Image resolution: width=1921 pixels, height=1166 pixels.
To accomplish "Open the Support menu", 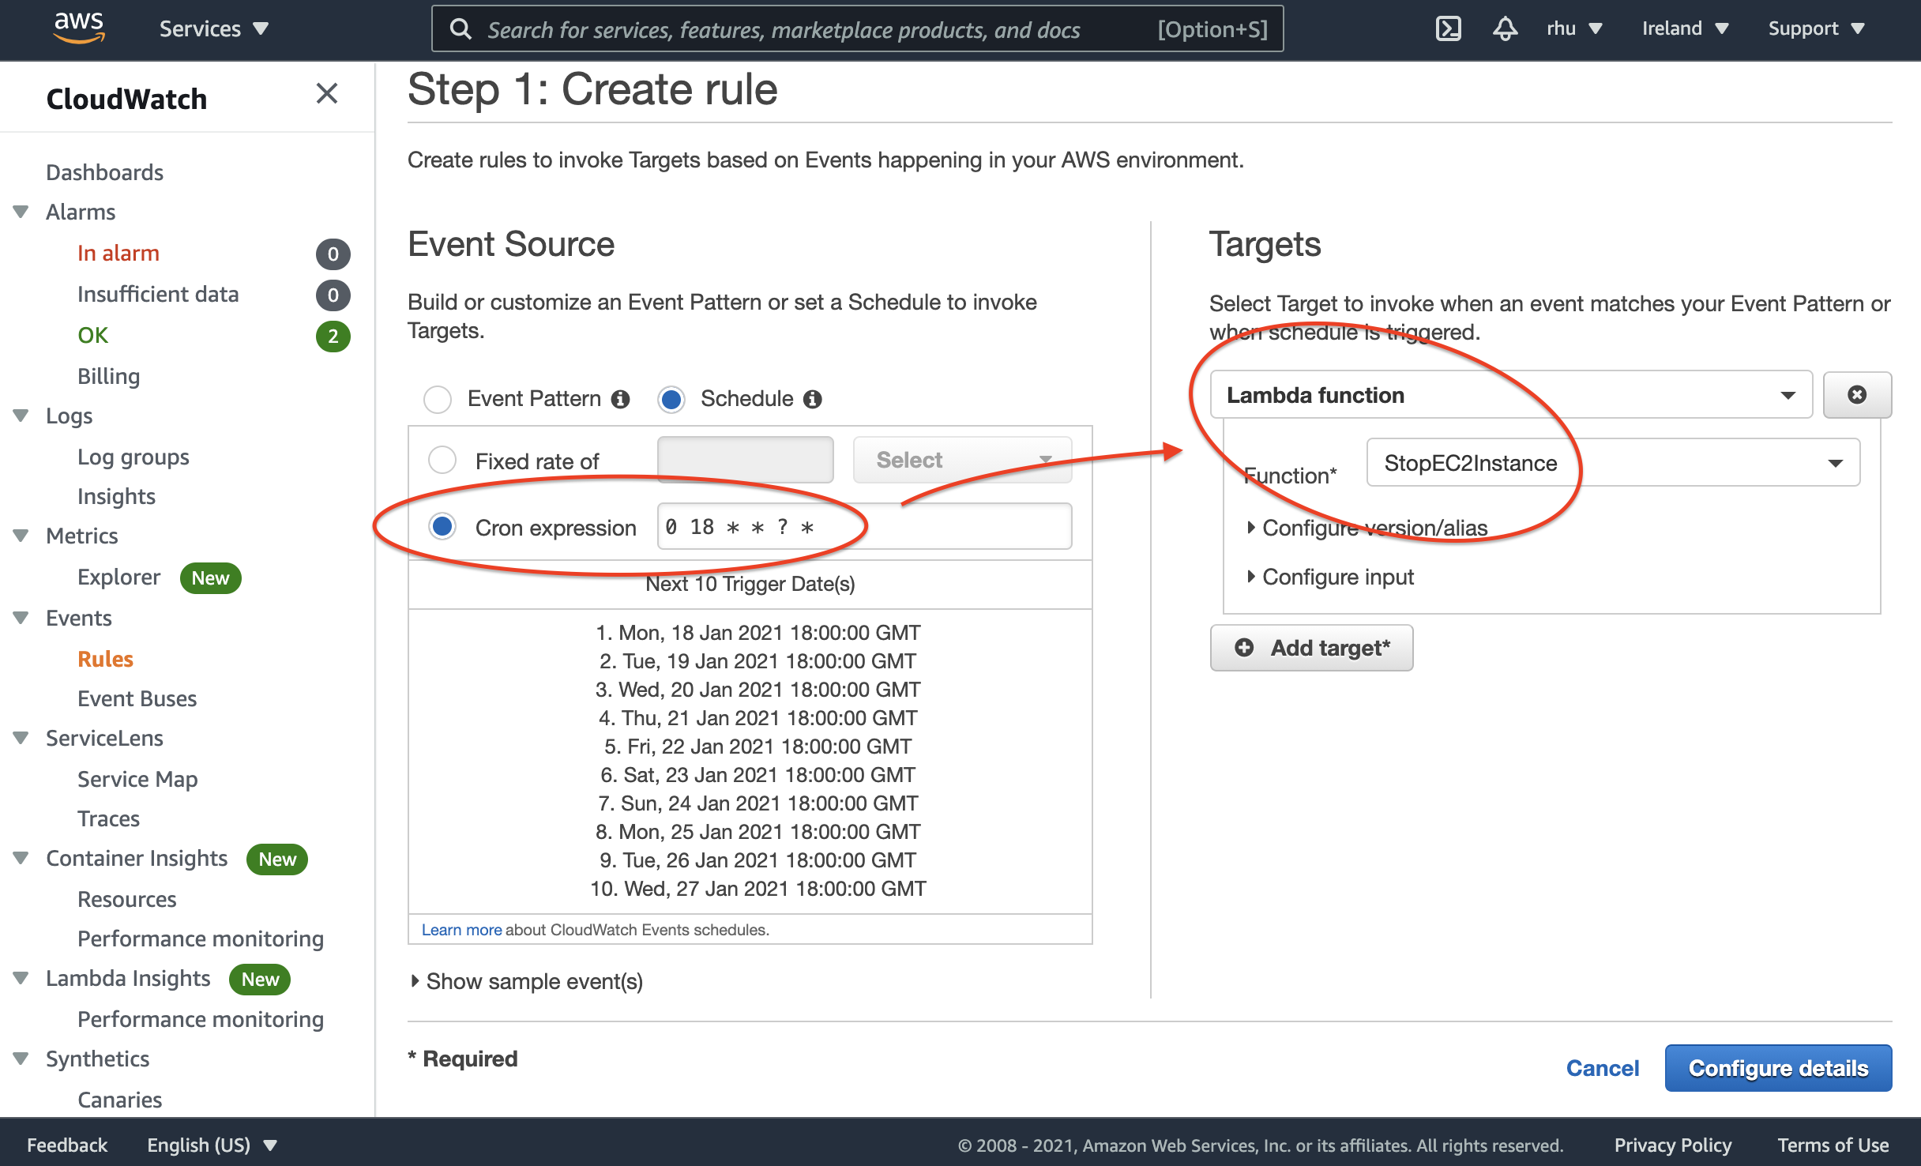I will 1817,28.
